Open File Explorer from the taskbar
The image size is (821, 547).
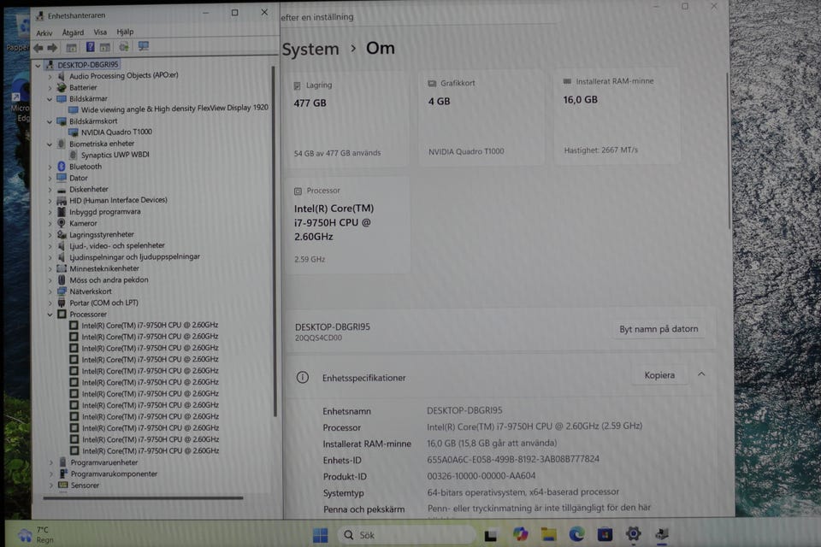point(548,534)
